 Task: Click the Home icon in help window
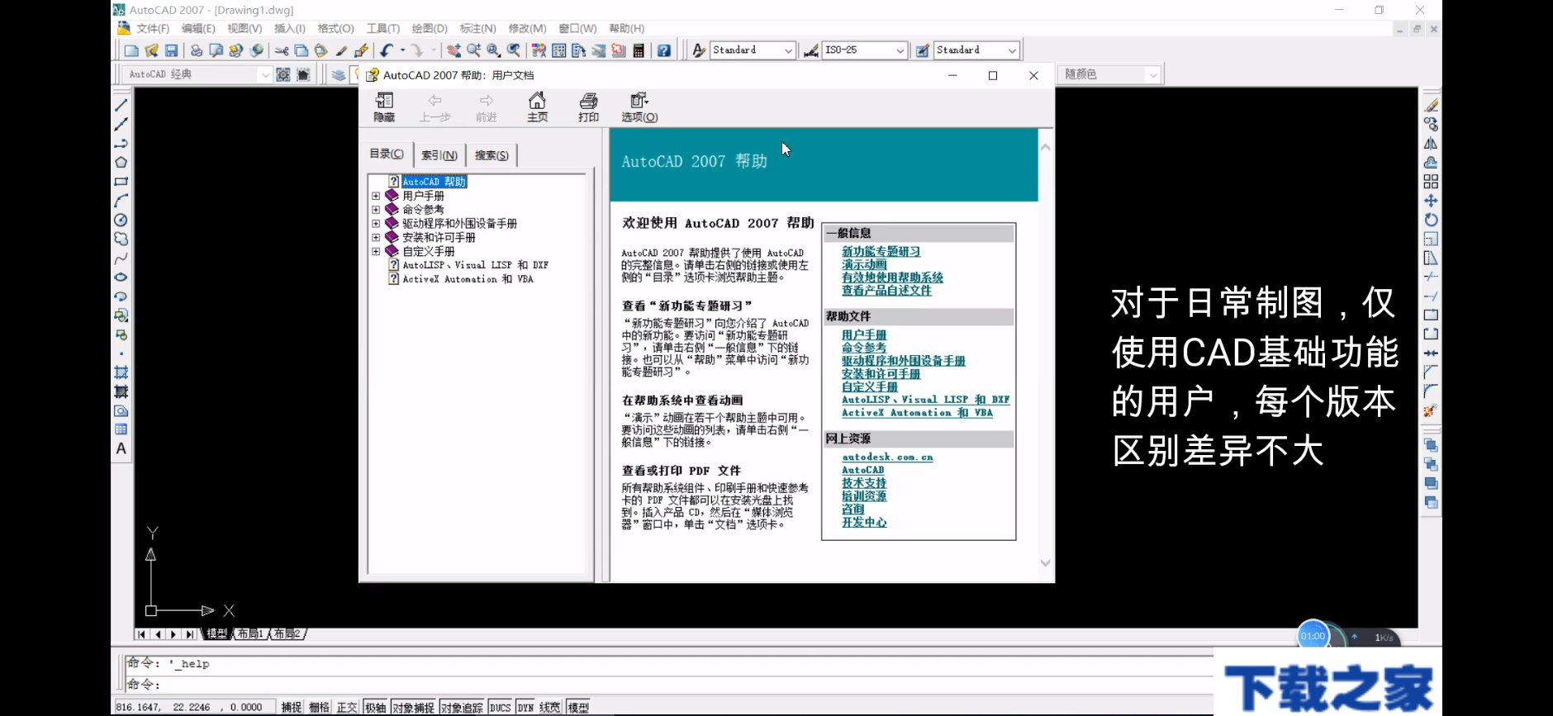[x=537, y=107]
